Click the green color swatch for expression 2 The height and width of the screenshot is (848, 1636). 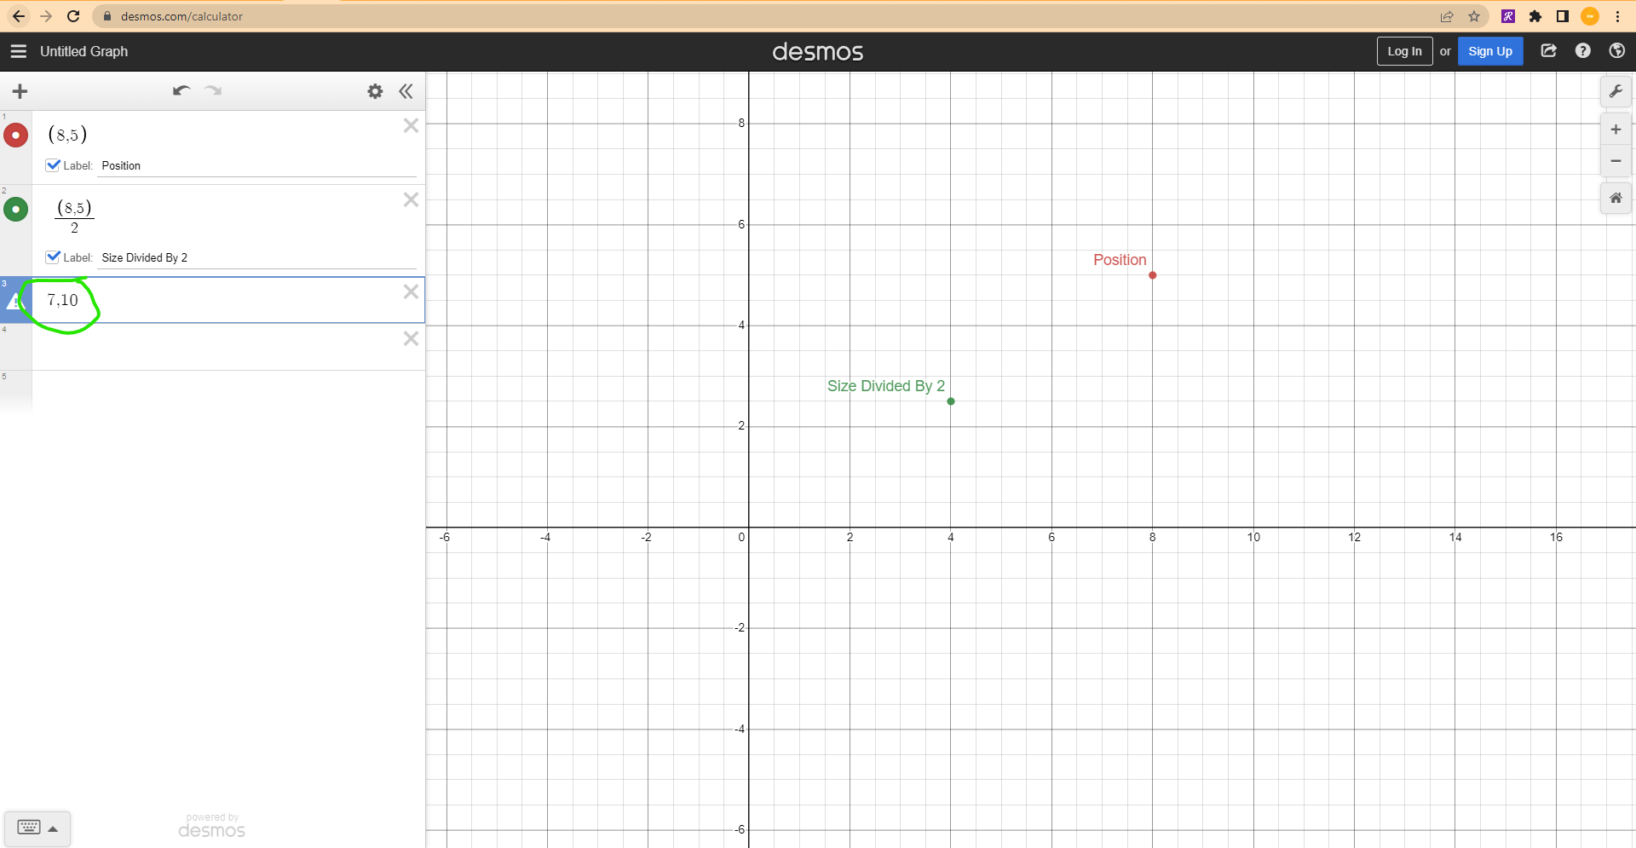pyautogui.click(x=15, y=209)
